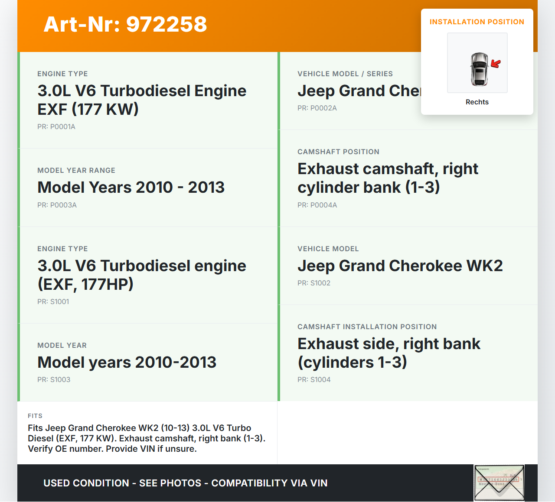Image resolution: width=555 pixels, height=502 pixels.
Task: Click the Art-Nr: 972258 title
Action: [x=125, y=24]
